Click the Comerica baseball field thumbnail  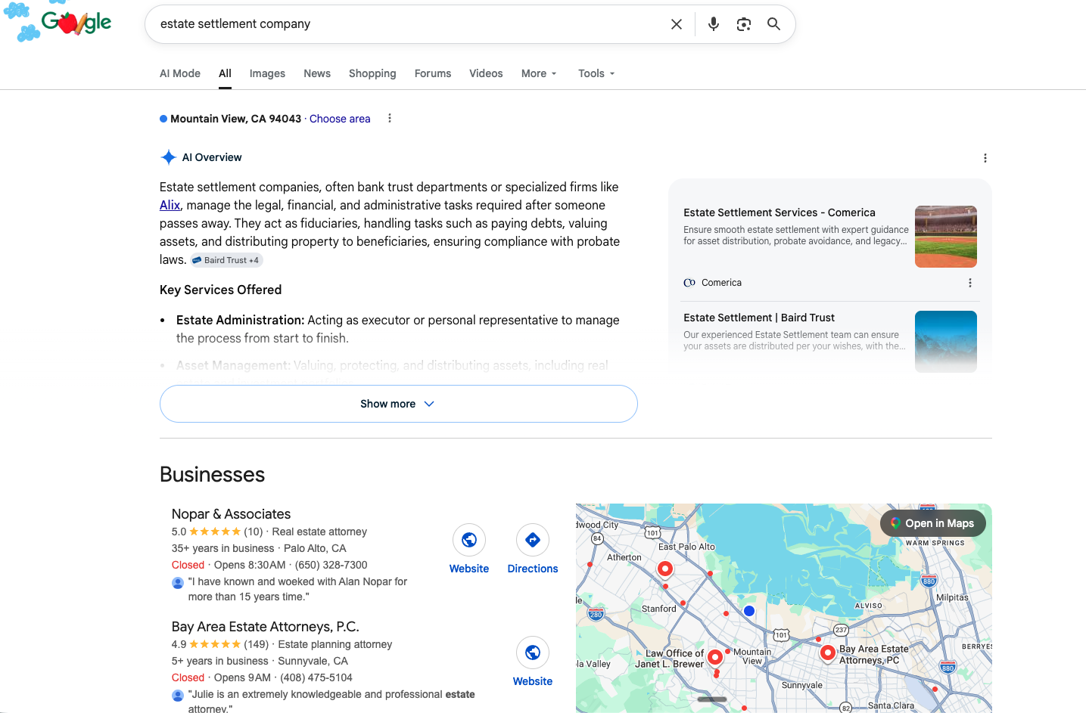946,237
